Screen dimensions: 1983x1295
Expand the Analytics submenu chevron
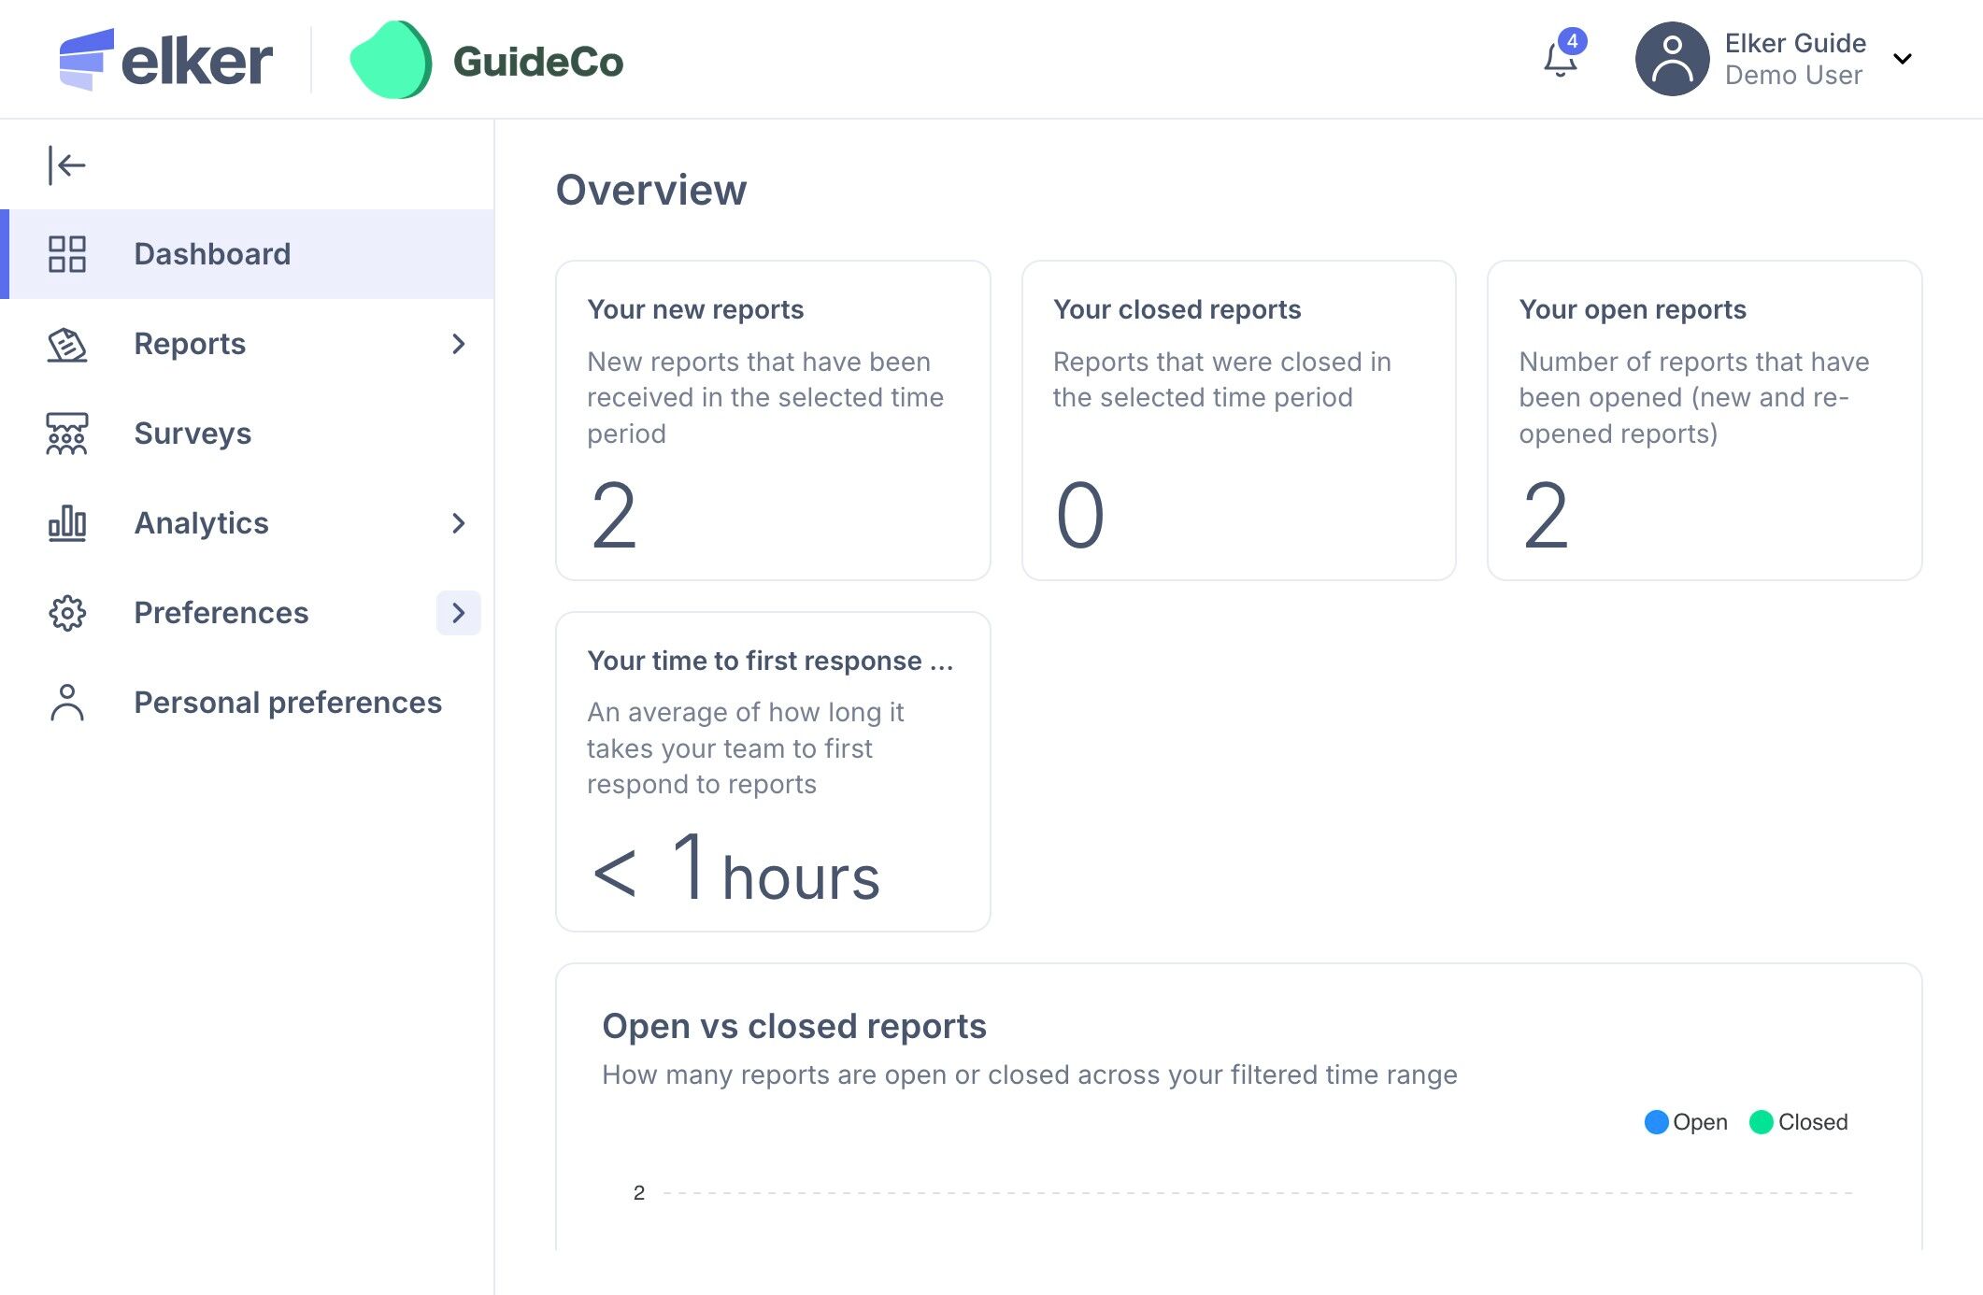tap(458, 523)
